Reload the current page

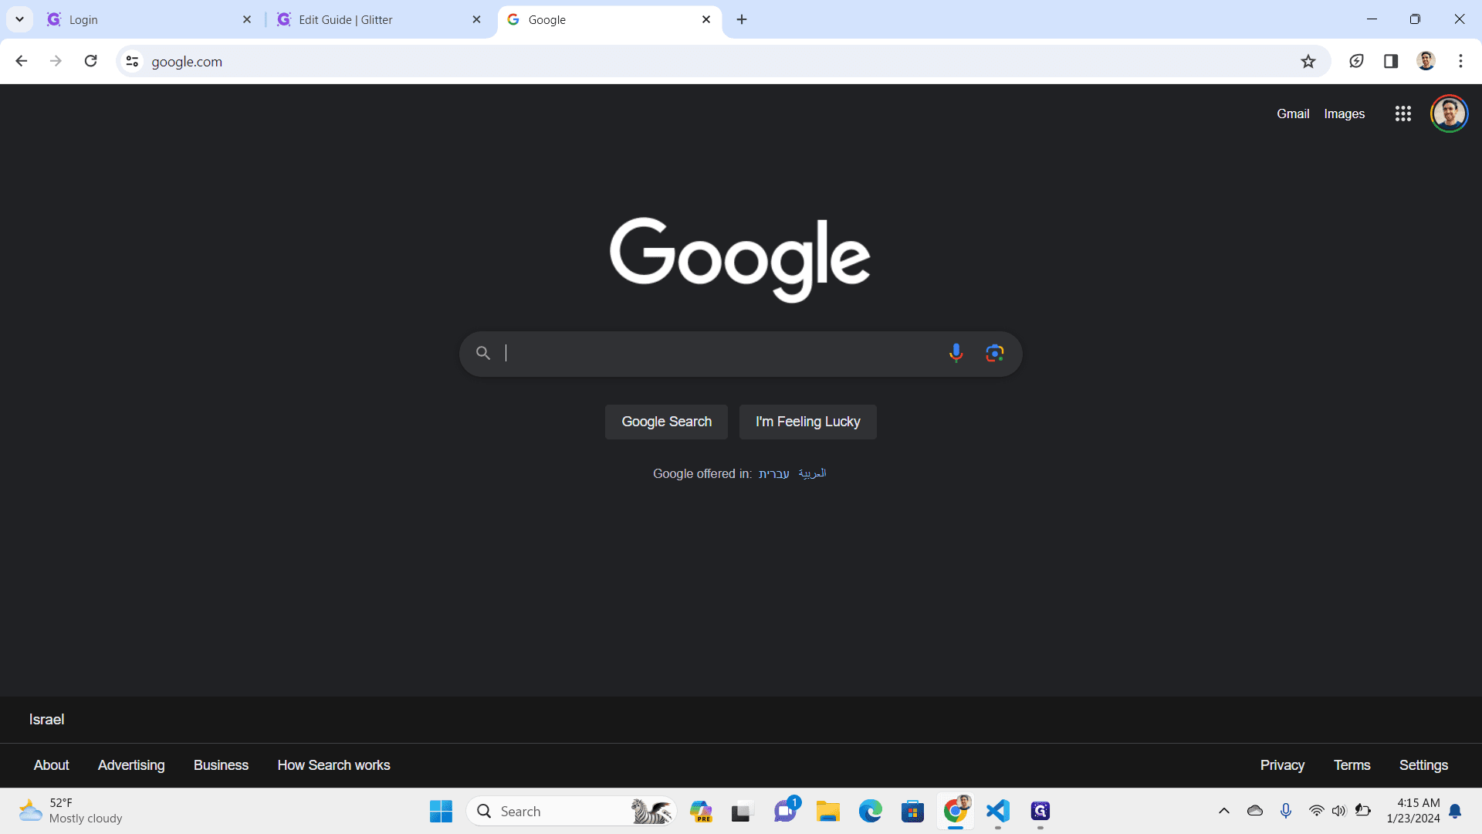[x=90, y=61]
